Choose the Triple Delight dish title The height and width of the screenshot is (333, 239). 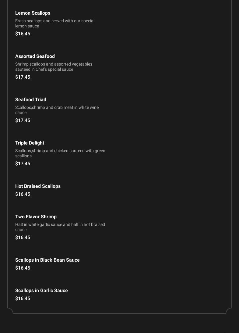point(30,143)
